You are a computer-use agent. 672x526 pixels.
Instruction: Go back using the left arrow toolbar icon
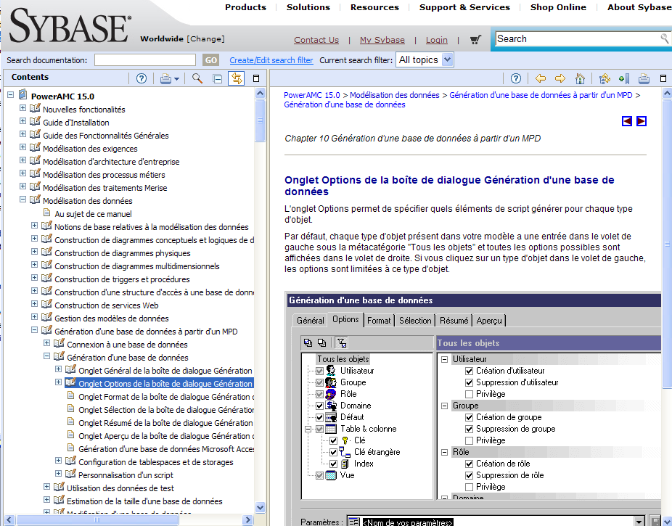pos(540,78)
